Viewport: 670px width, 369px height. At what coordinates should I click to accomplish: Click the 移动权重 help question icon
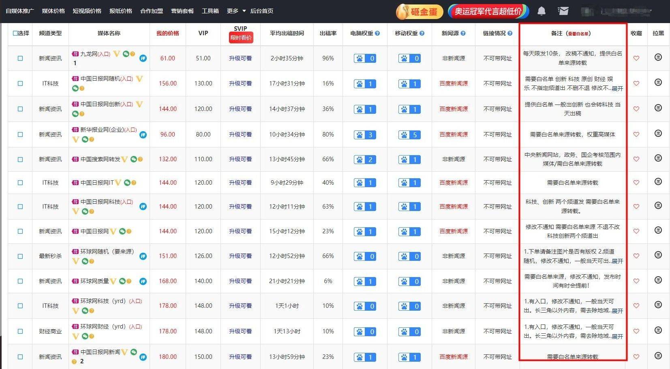coord(422,33)
